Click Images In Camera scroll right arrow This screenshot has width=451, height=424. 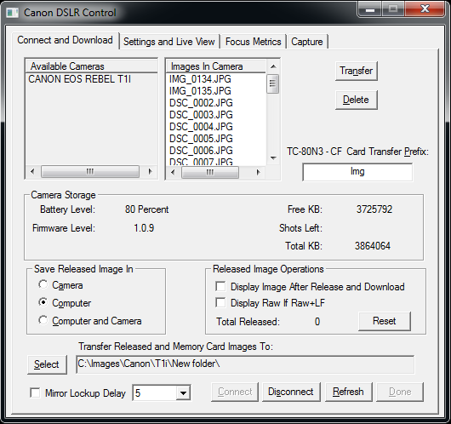pyautogui.click(x=258, y=172)
